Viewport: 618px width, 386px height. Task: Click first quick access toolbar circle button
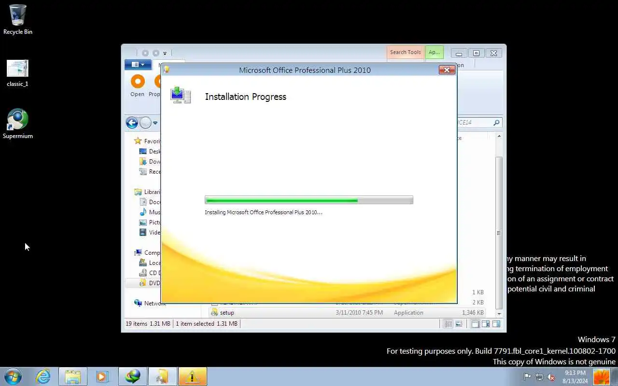[x=145, y=53]
